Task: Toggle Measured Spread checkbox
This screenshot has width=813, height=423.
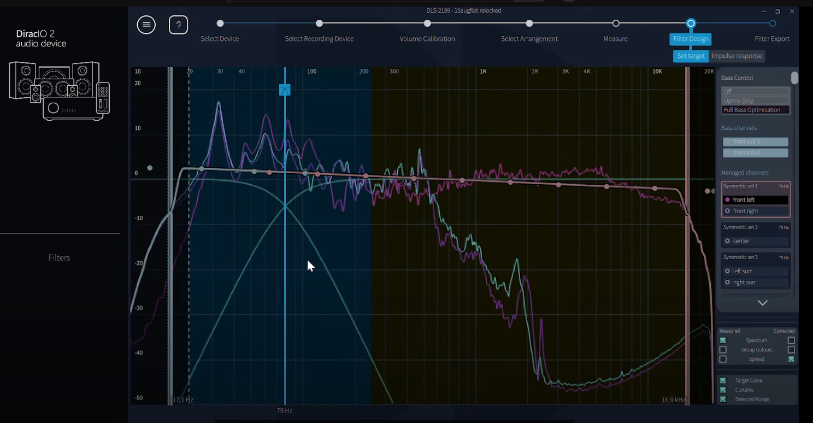Action: pos(723,359)
